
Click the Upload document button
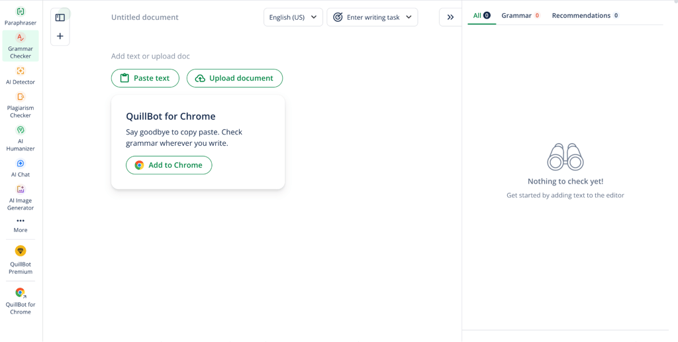pyautogui.click(x=235, y=78)
